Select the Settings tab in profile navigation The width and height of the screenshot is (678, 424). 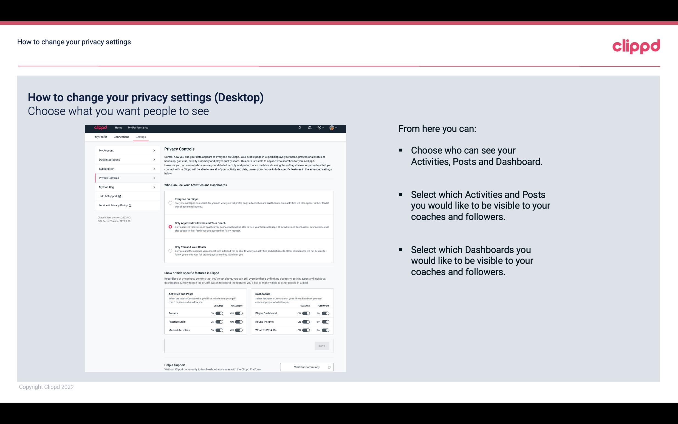click(x=141, y=137)
